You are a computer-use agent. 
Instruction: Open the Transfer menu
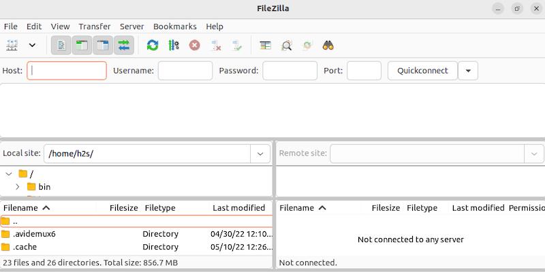(94, 27)
